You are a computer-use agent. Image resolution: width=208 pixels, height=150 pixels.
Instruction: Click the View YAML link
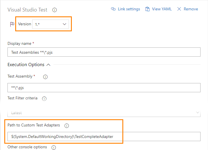162,9
